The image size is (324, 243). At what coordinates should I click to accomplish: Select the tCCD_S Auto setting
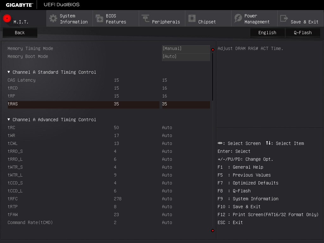[x=167, y=183]
